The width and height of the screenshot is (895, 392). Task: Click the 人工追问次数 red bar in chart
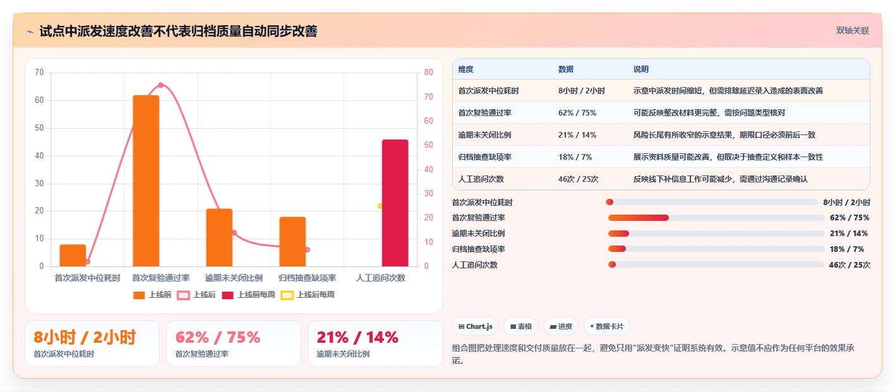[395, 203]
